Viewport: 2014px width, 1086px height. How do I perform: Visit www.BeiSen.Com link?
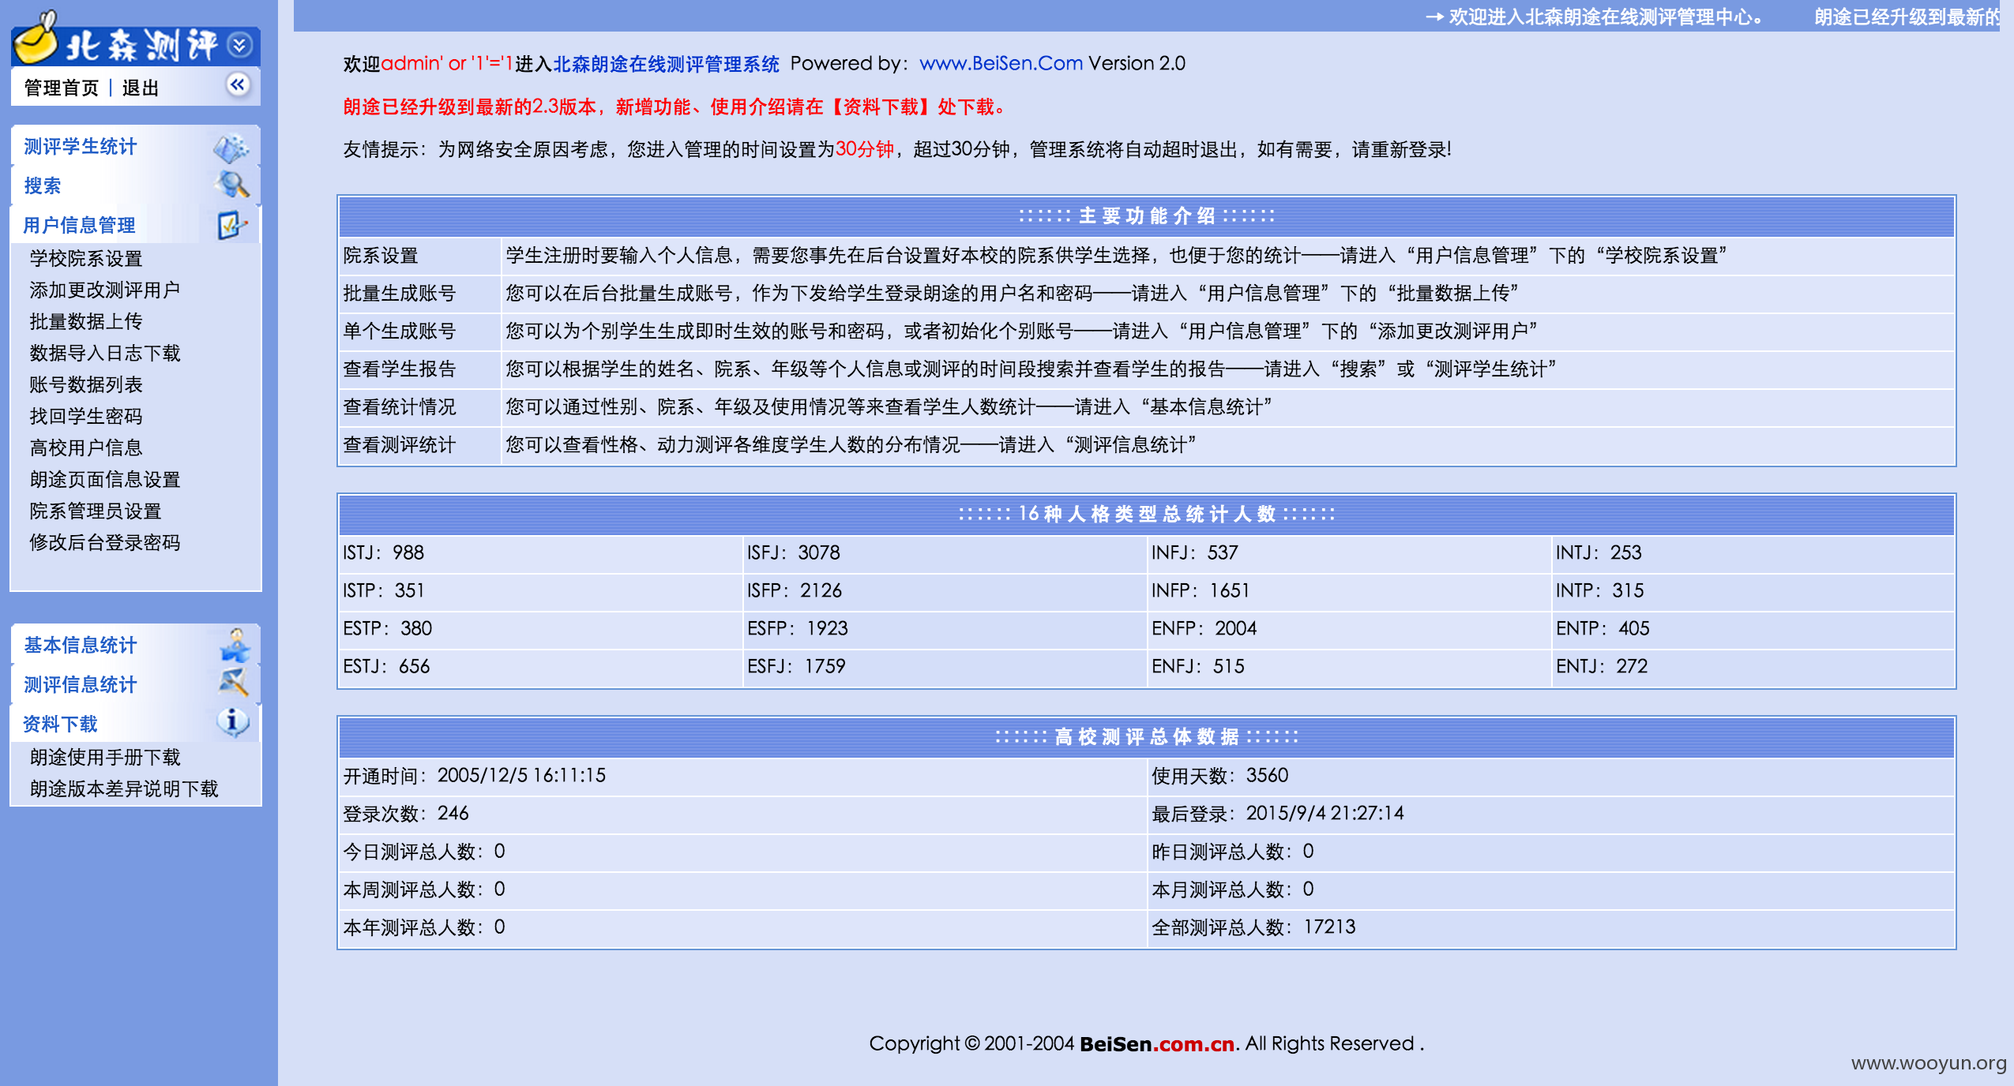pos(1001,63)
